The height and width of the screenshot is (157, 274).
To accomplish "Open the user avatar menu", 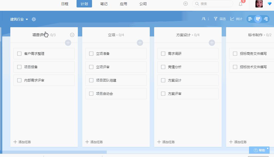I will click(x=259, y=4).
